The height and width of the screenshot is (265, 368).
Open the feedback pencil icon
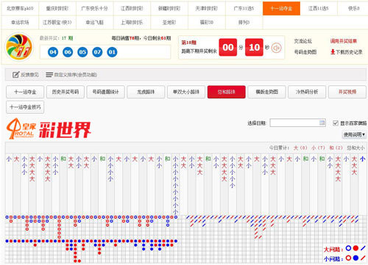point(15,75)
